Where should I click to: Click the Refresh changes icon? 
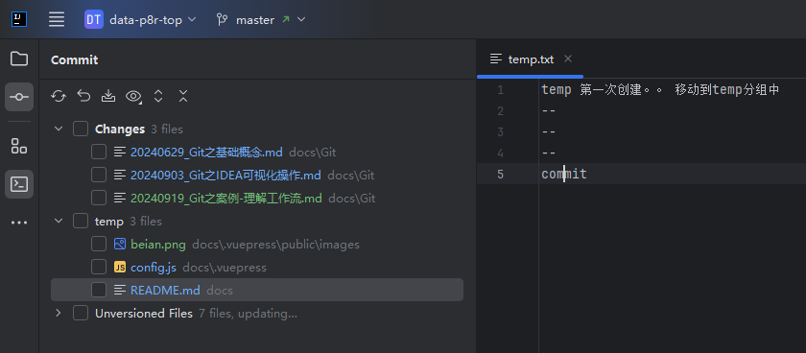[59, 96]
